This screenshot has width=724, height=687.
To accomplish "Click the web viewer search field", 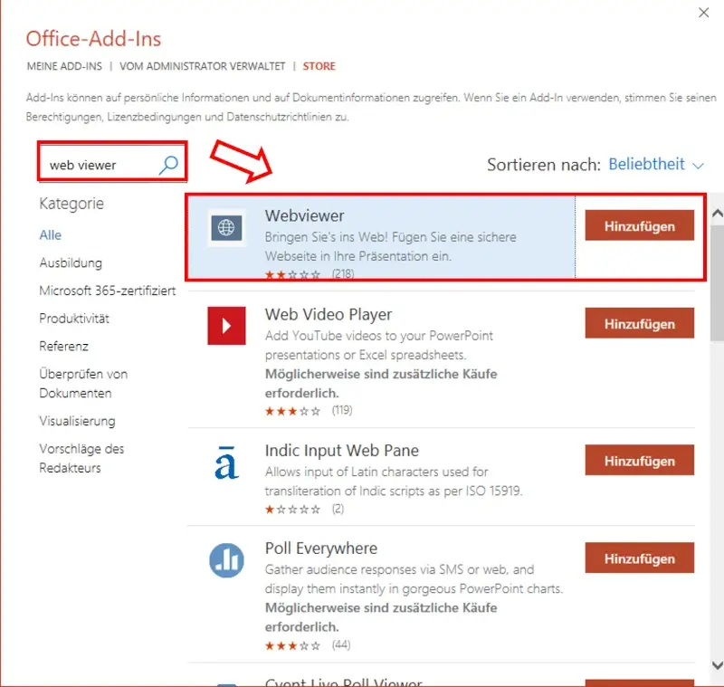I will click(x=100, y=165).
